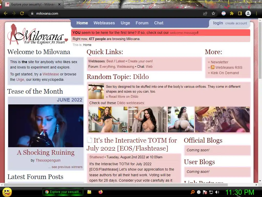Click the magnifier search icon in the system tray

point(193,192)
